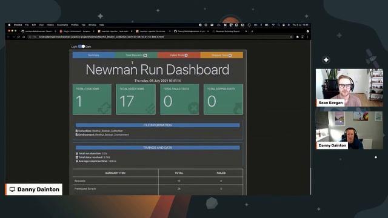Open the Chrome application menu
The width and height of the screenshot is (388, 218).
(18, 25)
